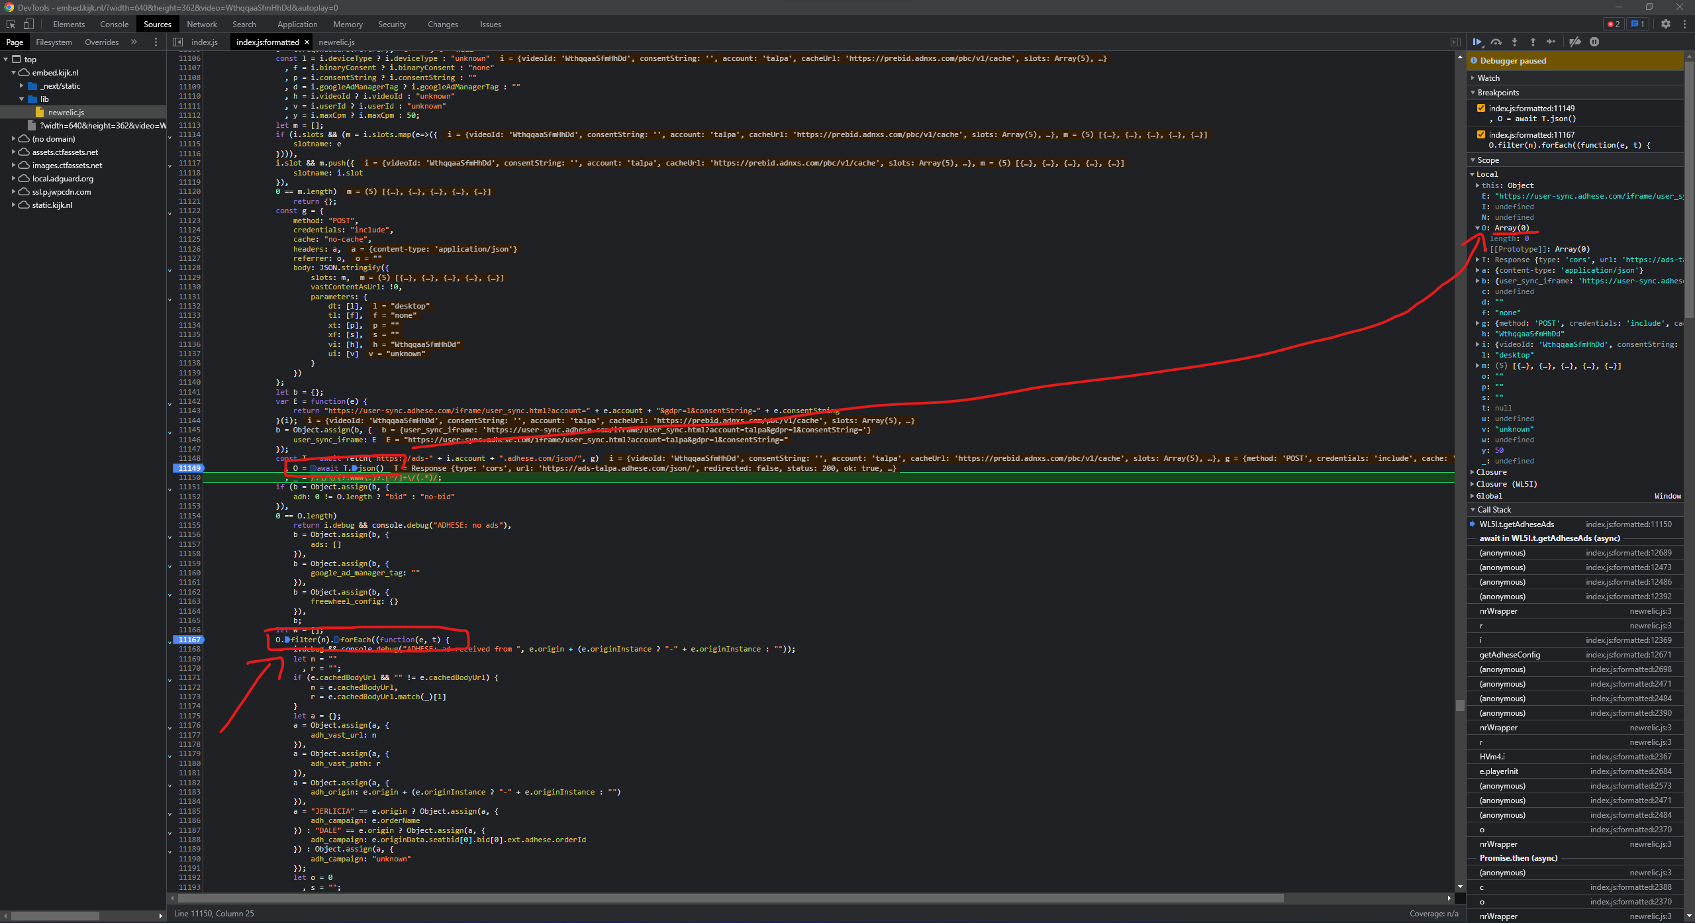Switch to the Network panel
The width and height of the screenshot is (1695, 923).
[201, 24]
